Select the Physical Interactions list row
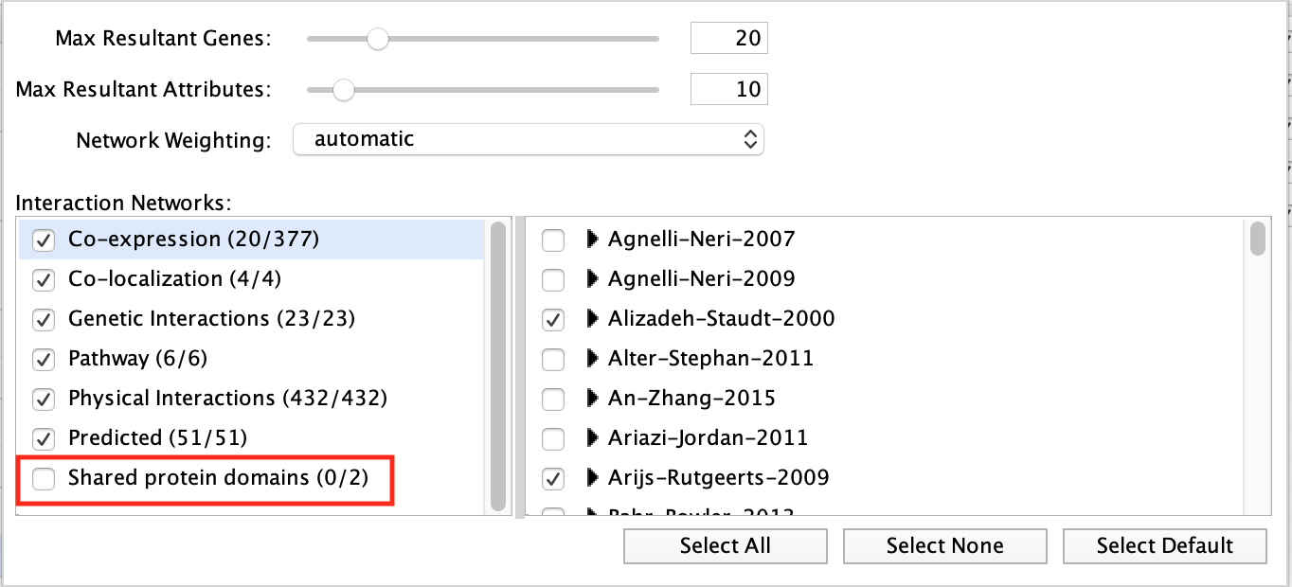The image size is (1292, 587). pyautogui.click(x=227, y=399)
